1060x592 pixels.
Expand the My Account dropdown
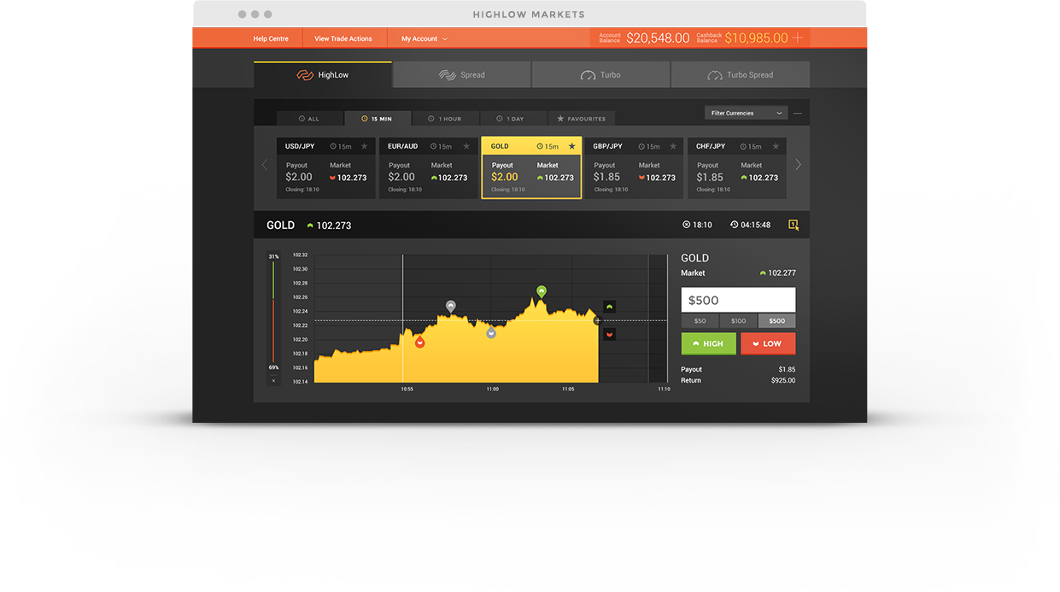pyautogui.click(x=425, y=38)
